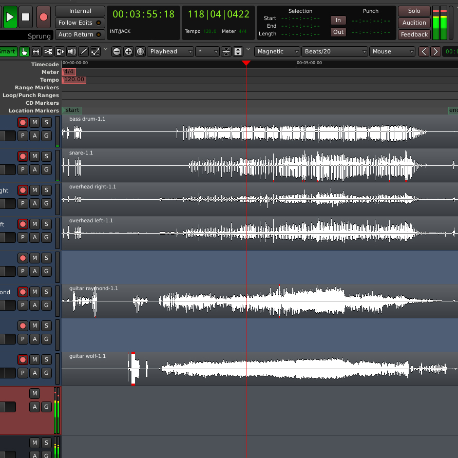Select the Range selection tool
The height and width of the screenshot is (458, 458).
(x=36, y=51)
